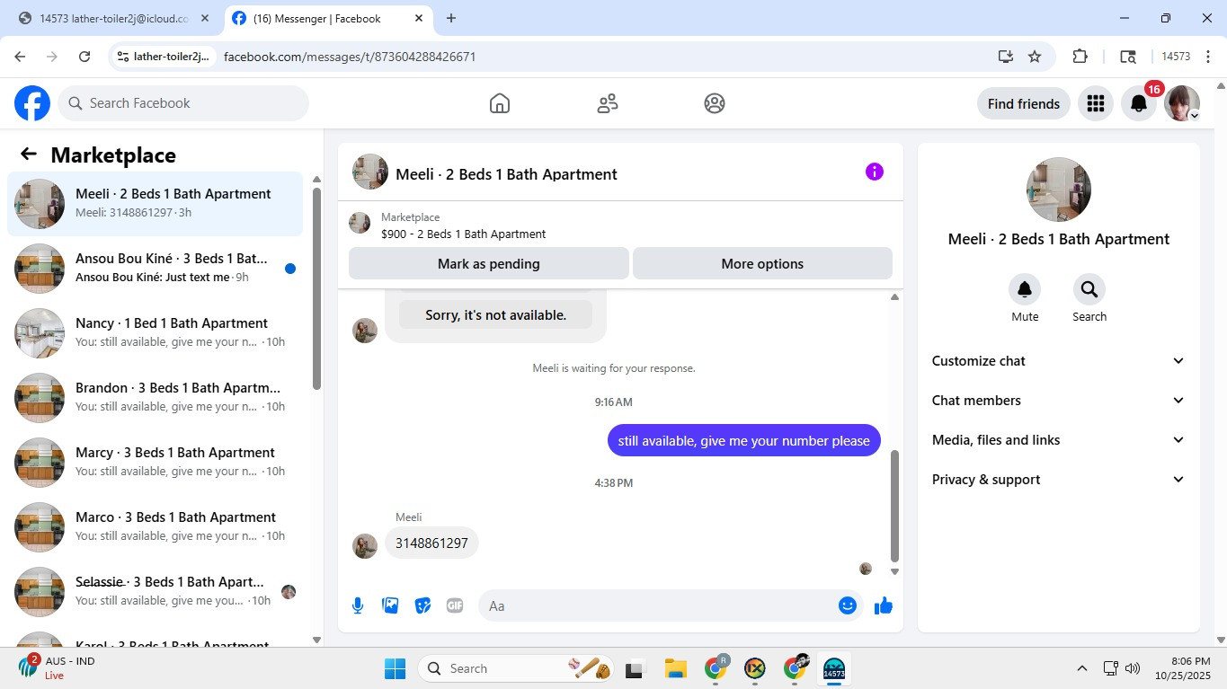Open the Friends icon in top navigation
The image size is (1227, 689).
coord(608,103)
